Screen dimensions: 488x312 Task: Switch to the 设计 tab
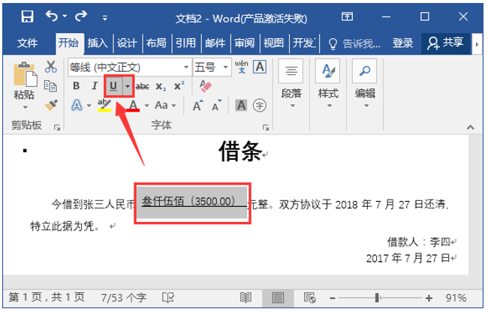tap(127, 43)
